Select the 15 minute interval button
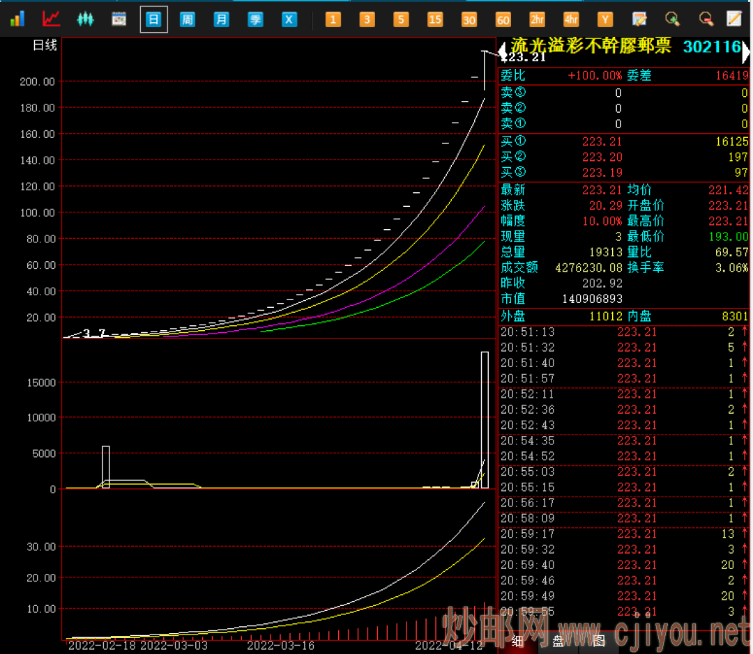The height and width of the screenshot is (654, 753). click(x=435, y=19)
